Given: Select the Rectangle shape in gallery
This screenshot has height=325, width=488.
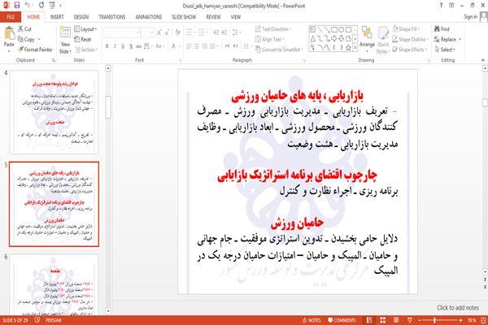Looking at the screenshot, I should (x=334, y=30).
